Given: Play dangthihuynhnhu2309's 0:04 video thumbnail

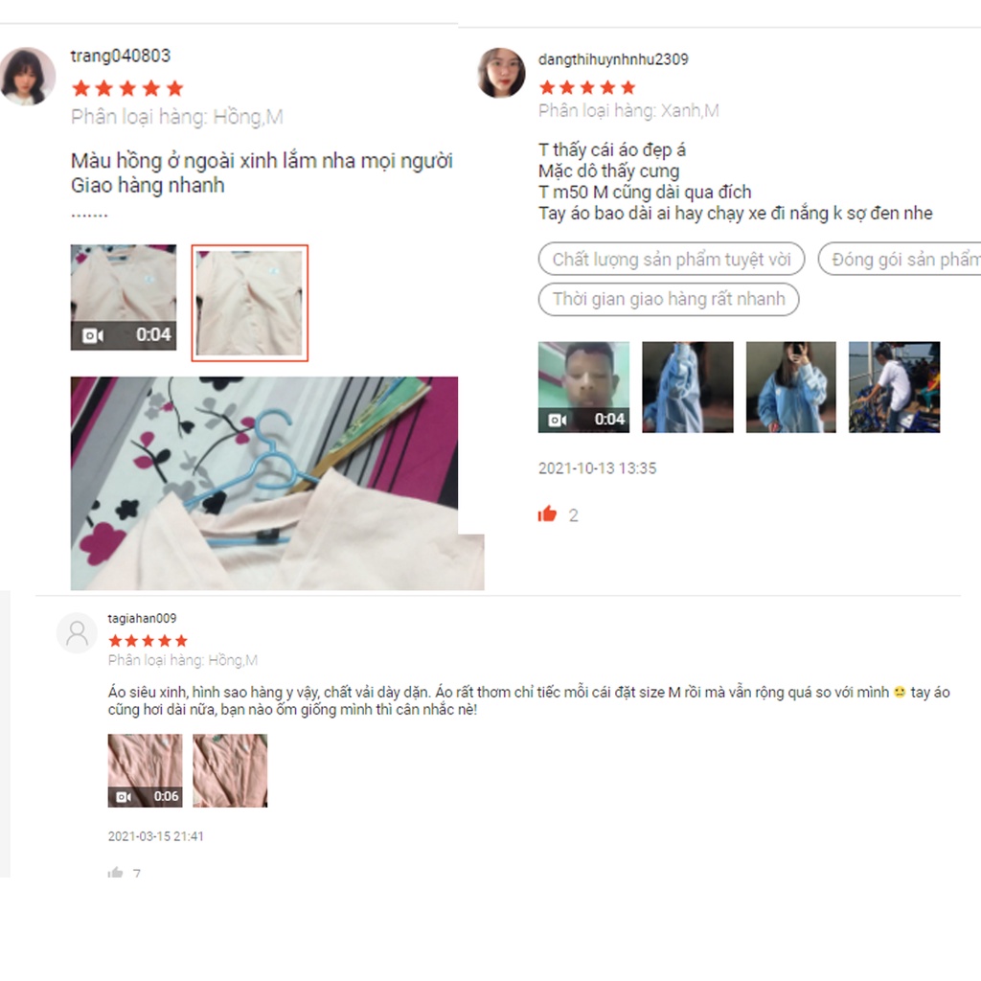Looking at the screenshot, I should coord(583,387).
